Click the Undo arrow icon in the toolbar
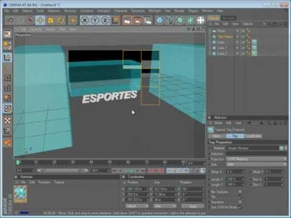This screenshot has height=218, width=291. click(10, 21)
